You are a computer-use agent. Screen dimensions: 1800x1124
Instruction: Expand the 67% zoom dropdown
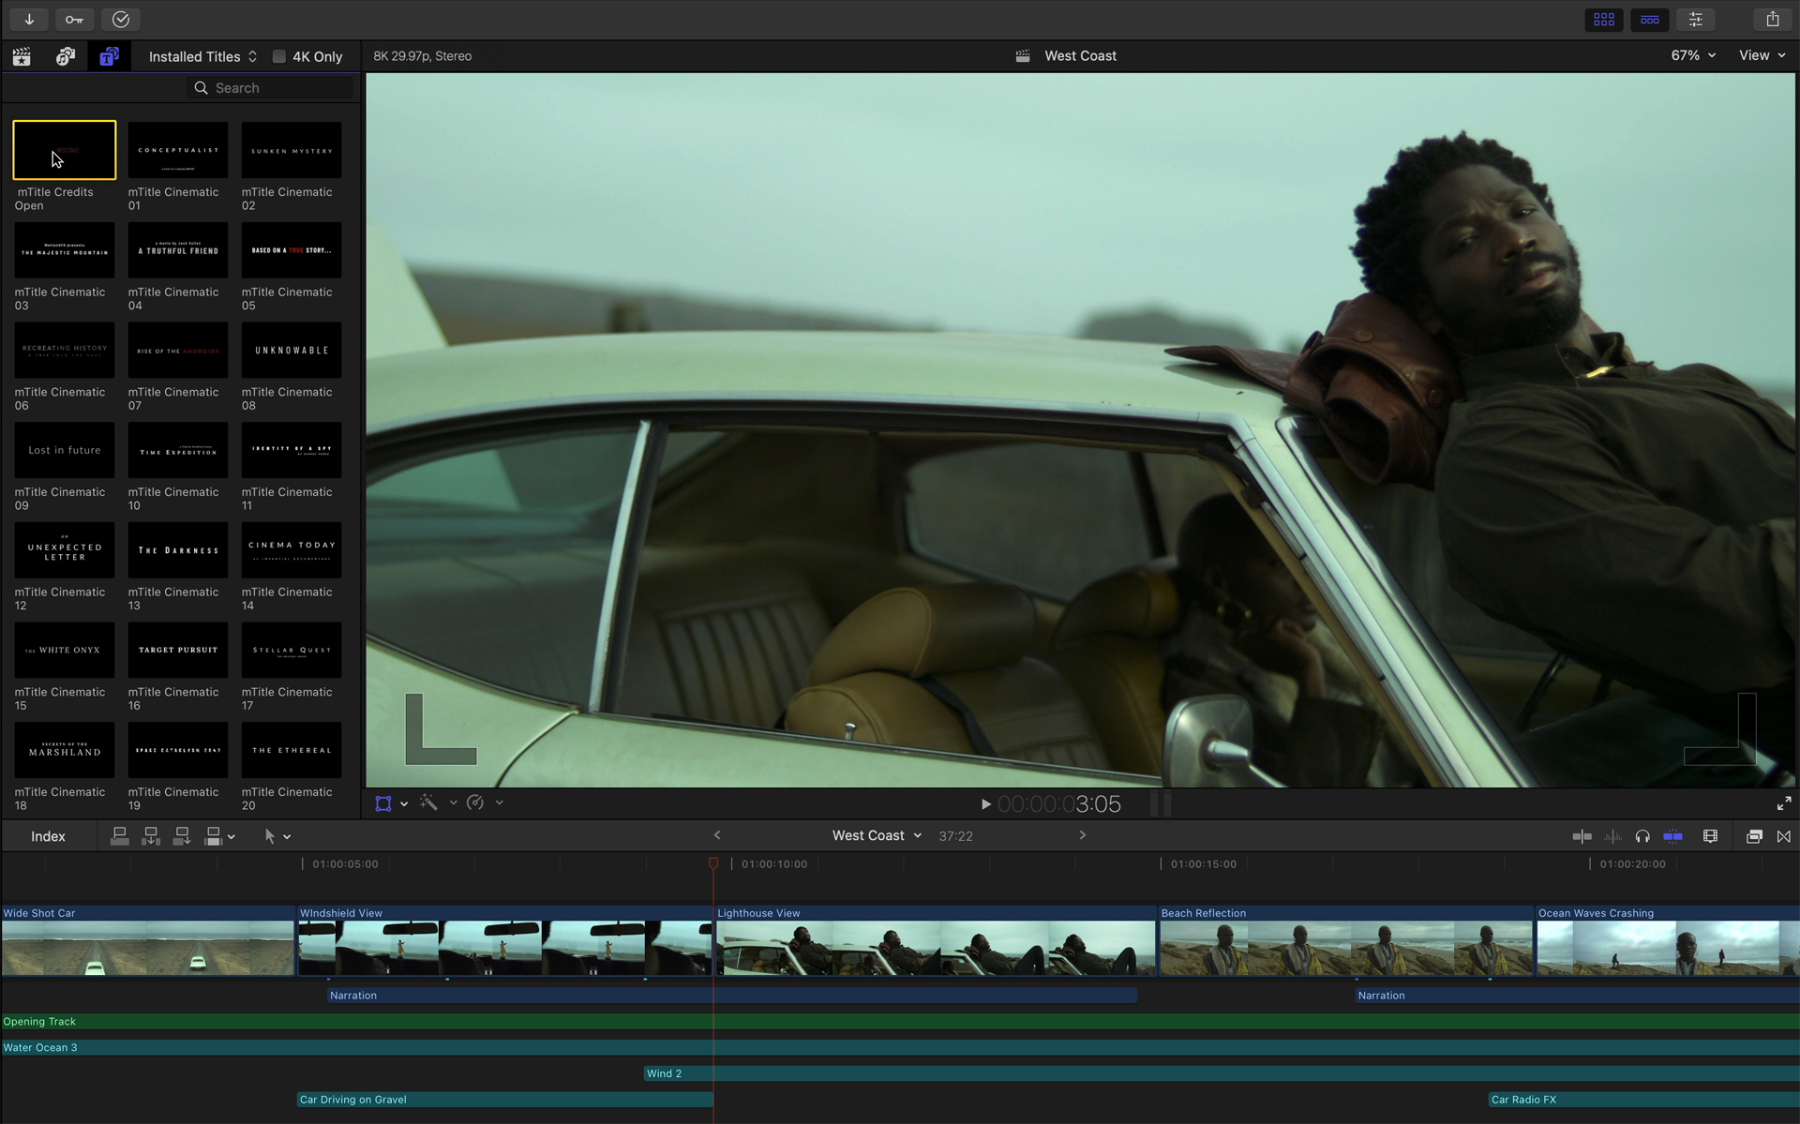1693,55
